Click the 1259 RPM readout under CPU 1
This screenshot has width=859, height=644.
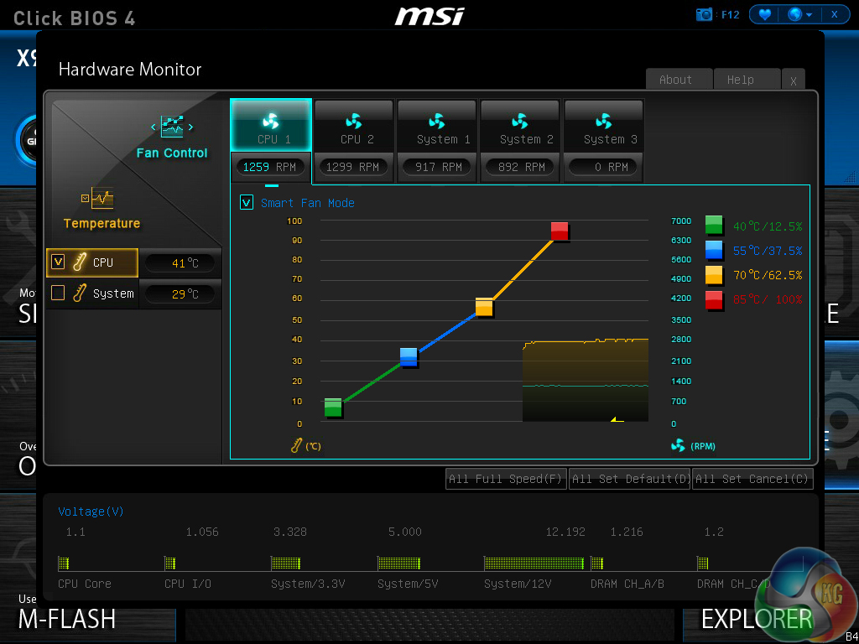270,167
